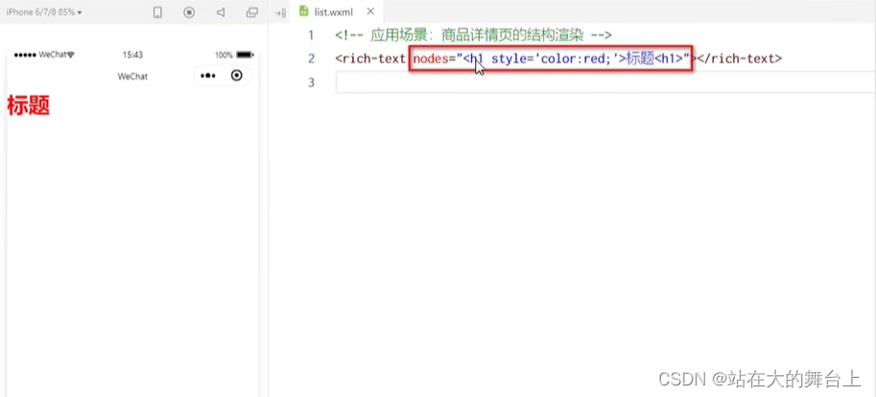This screenshot has width=876, height=397.
Task: Click the 100% battery percentage text
Action: coord(224,56)
